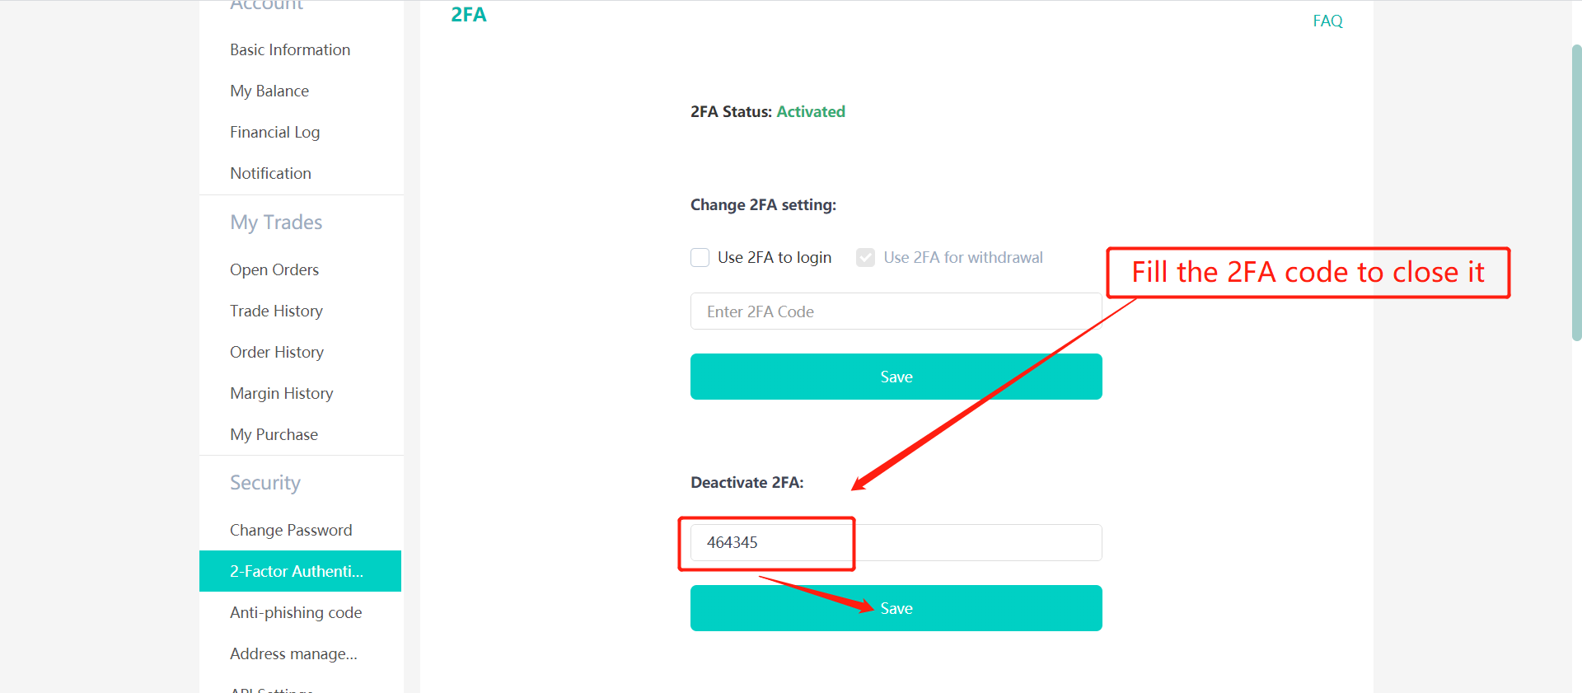This screenshot has height=693, width=1582.
Task: Open the Trade History page
Action: [x=276, y=311]
